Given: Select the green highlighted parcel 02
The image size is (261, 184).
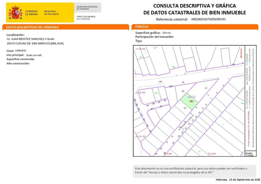Looking at the screenshot, I should pyautogui.click(x=189, y=101).
